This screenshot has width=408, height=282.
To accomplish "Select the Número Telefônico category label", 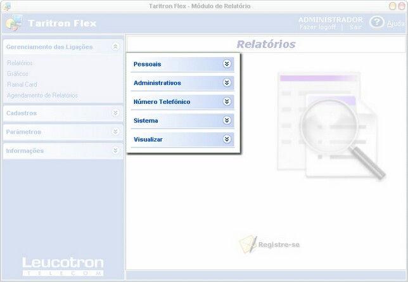I will [162, 102].
